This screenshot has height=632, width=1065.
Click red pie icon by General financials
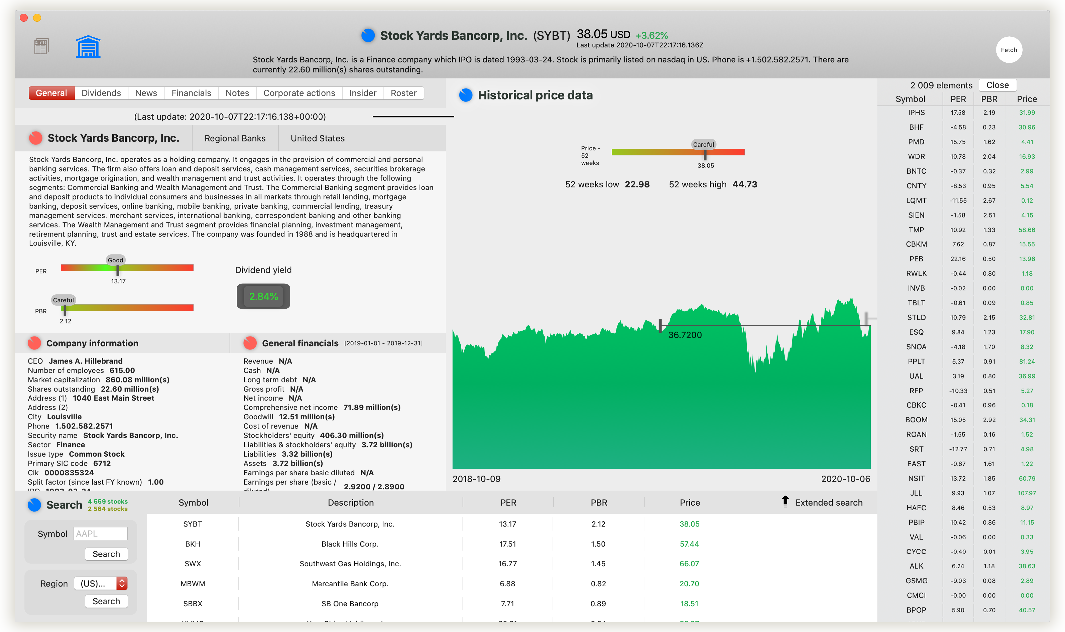point(250,343)
